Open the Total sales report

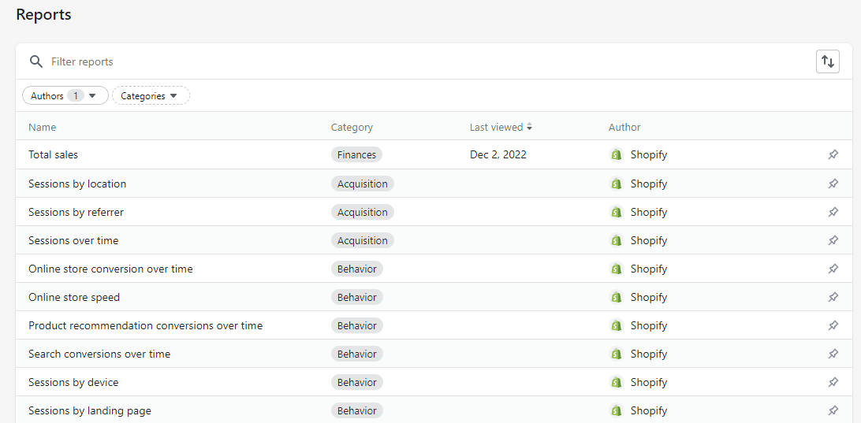[x=54, y=154]
